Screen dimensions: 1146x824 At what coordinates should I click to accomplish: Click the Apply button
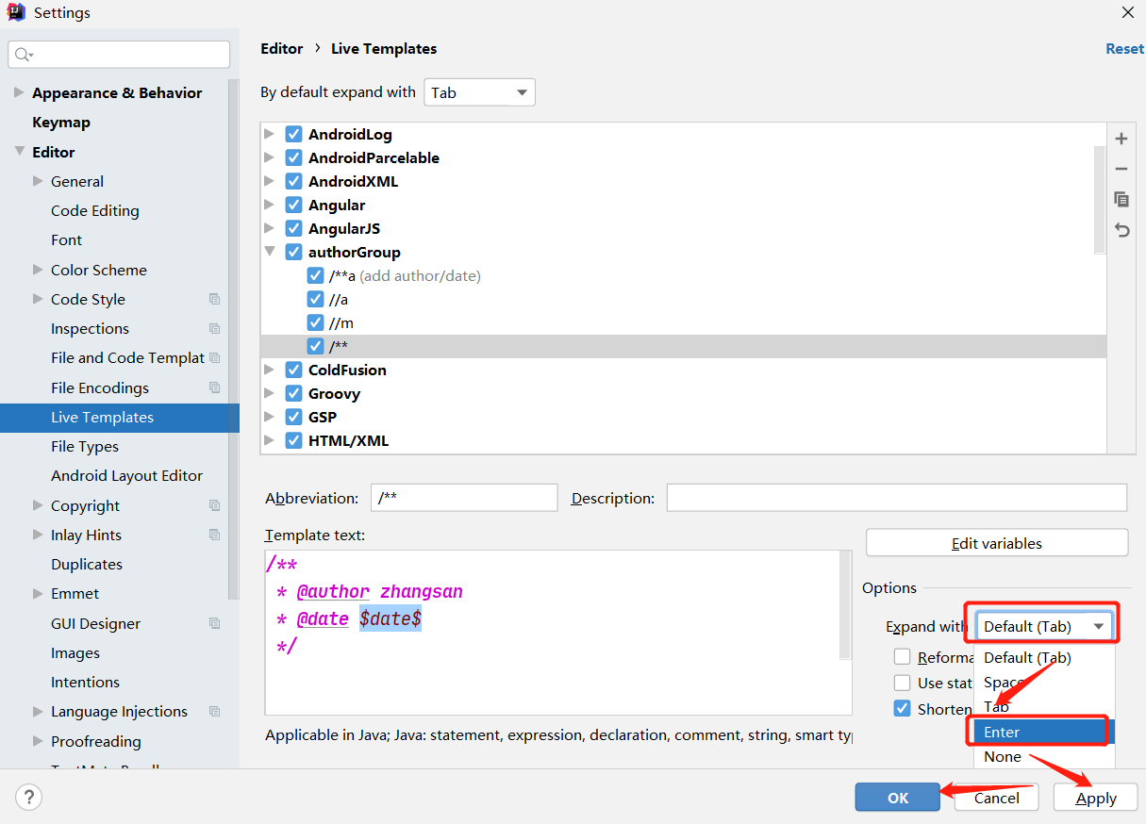point(1096,798)
